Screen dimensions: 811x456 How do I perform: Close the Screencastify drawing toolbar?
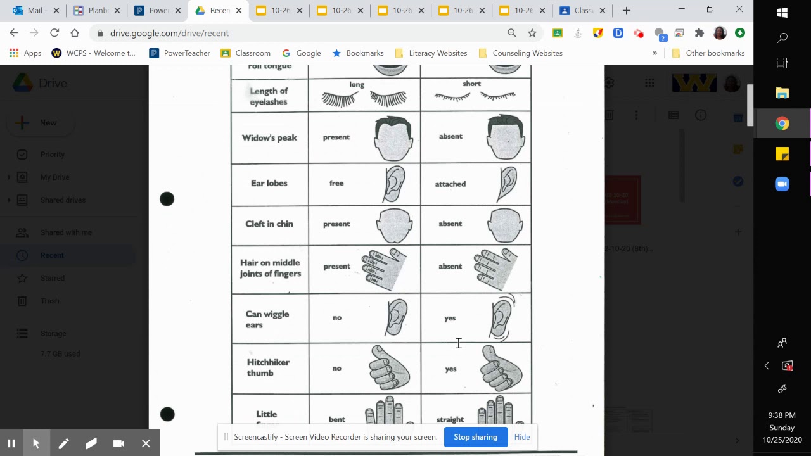pyautogui.click(x=146, y=443)
